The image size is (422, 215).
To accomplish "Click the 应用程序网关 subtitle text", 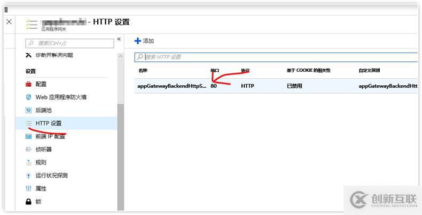I will click(x=53, y=29).
